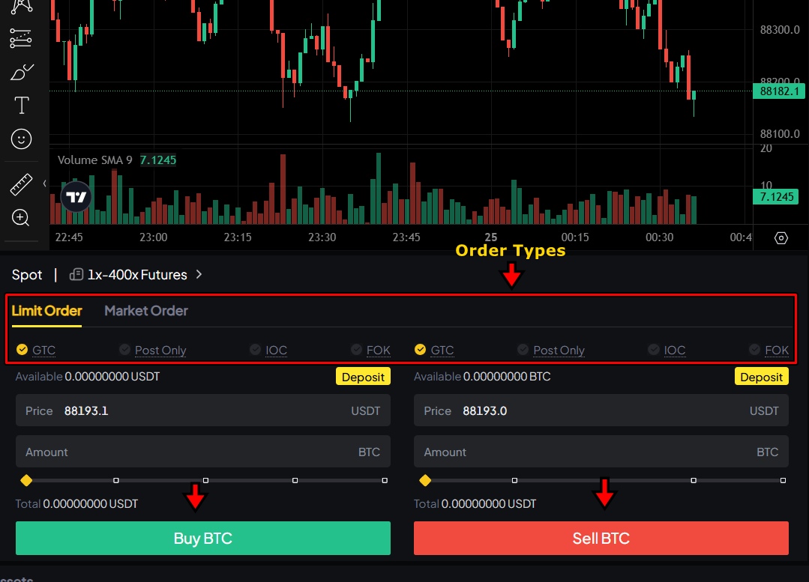The image size is (809, 582).
Task: Open chart settings via the hexagon gear
Action: [x=781, y=237]
